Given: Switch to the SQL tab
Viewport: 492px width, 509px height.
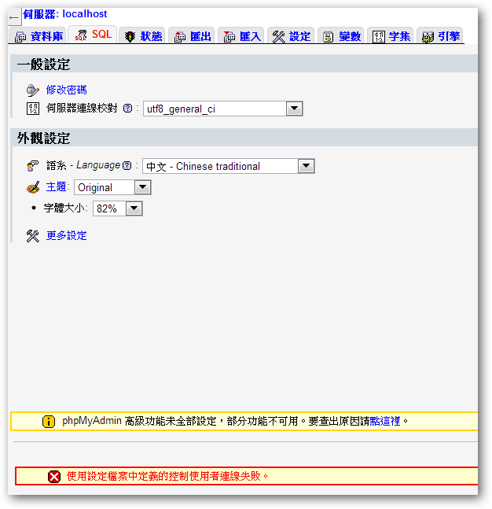Looking at the screenshot, I should pos(93,35).
